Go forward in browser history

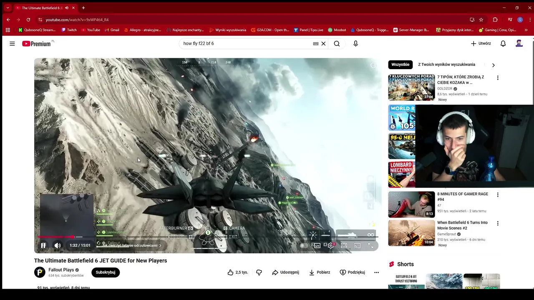click(x=18, y=20)
